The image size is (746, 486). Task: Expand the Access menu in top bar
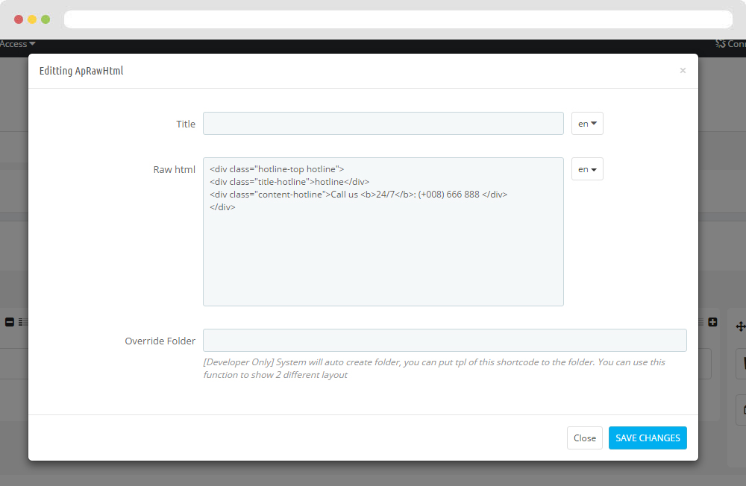tap(17, 44)
